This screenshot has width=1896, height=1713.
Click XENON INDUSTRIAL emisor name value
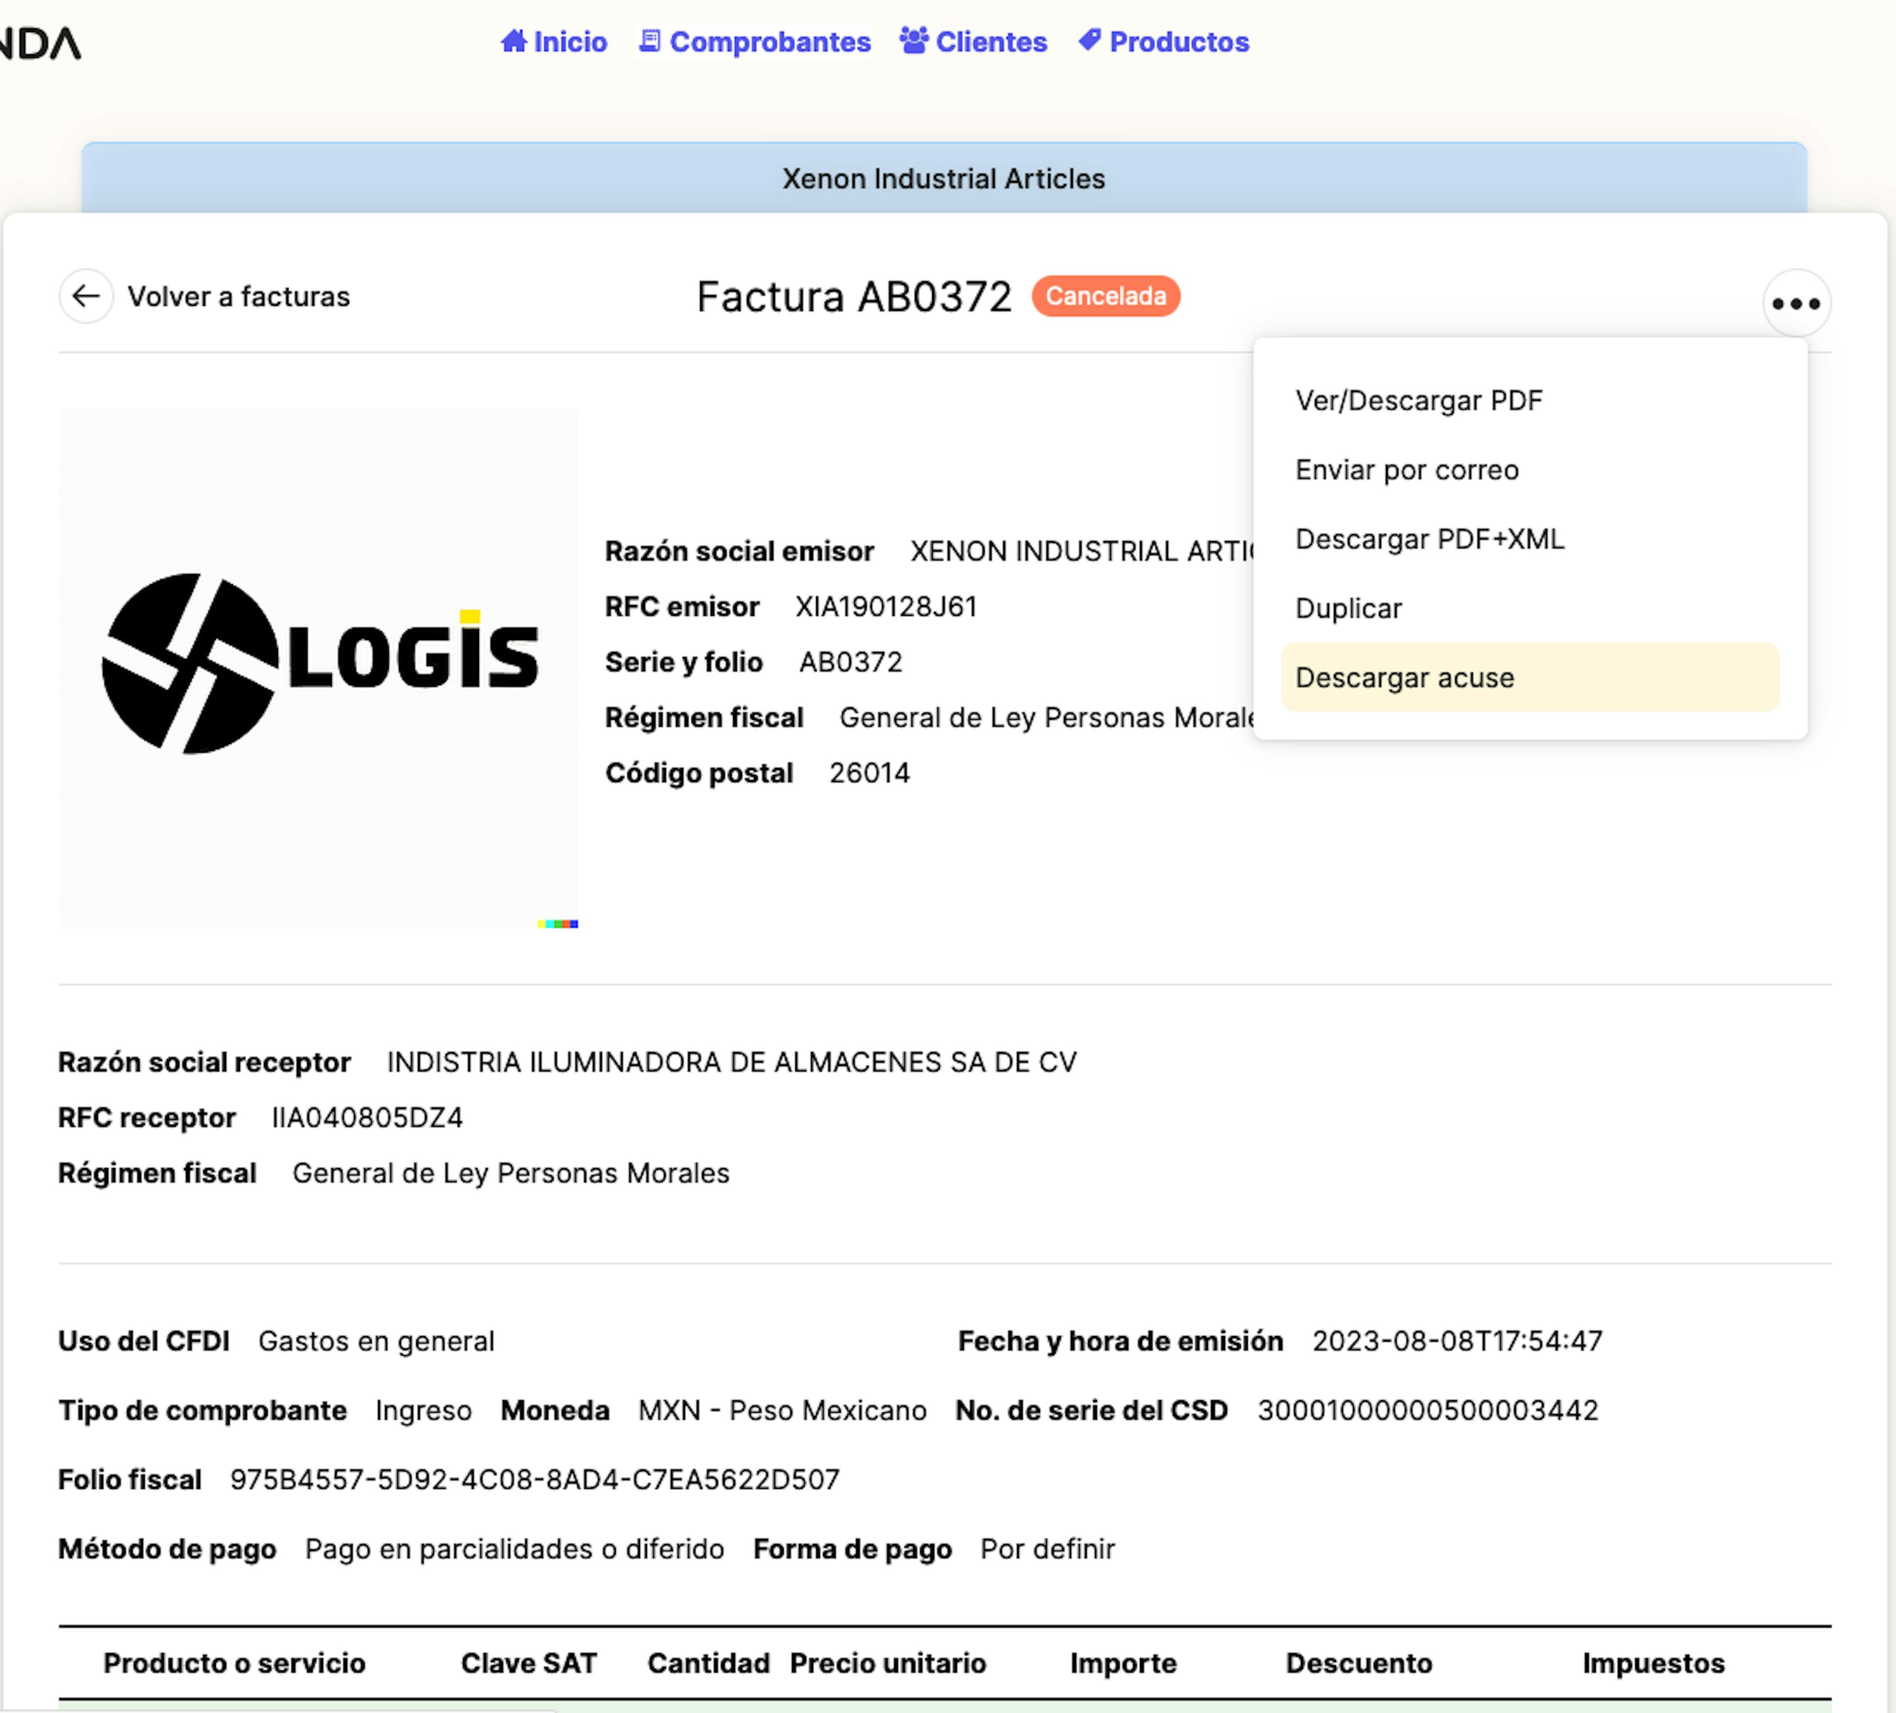click(1082, 551)
